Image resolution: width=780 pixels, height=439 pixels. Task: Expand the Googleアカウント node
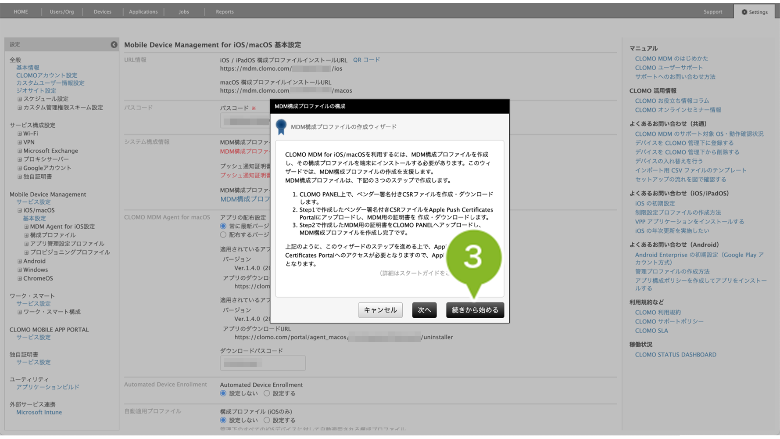pyautogui.click(x=19, y=168)
